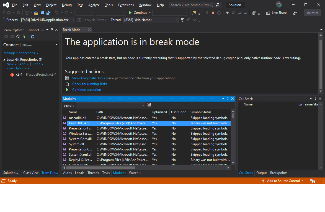The height and width of the screenshot is (212, 325).
Task: Click the Step Out debug icon
Action: pos(246,12)
